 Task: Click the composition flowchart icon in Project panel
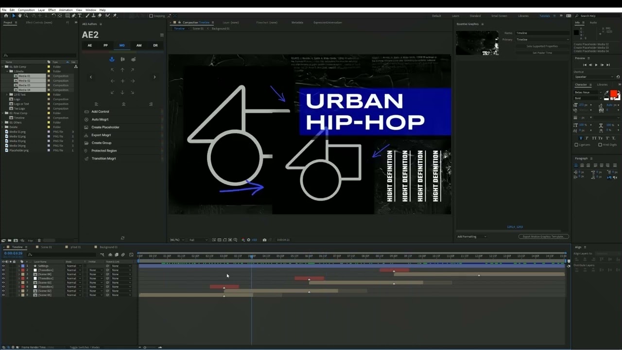coord(76,67)
